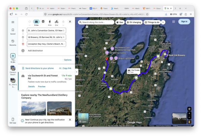Open a new browser tab
The image size is (202, 137).
click(180, 8)
